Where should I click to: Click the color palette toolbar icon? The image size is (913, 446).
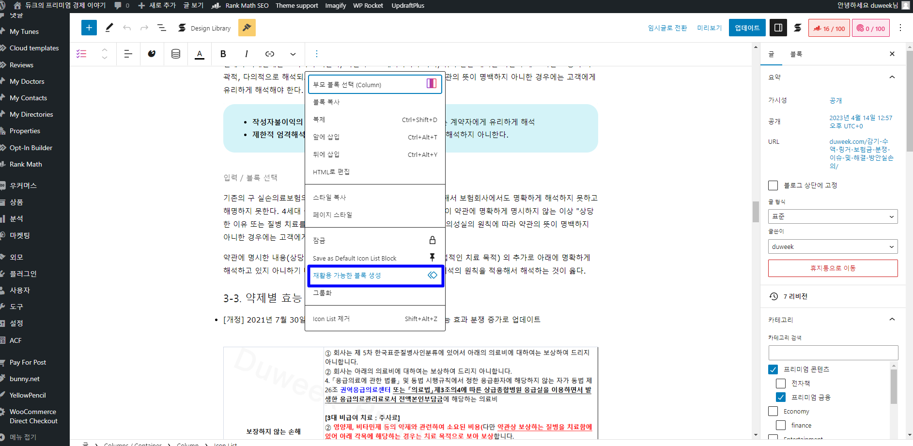click(152, 54)
